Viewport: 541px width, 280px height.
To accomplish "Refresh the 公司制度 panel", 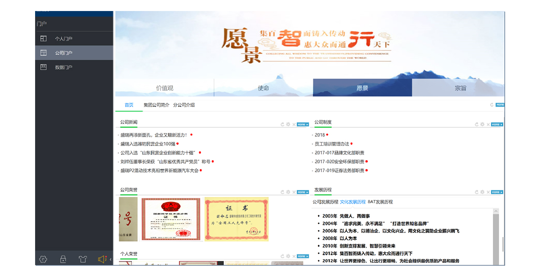I will point(477,124).
